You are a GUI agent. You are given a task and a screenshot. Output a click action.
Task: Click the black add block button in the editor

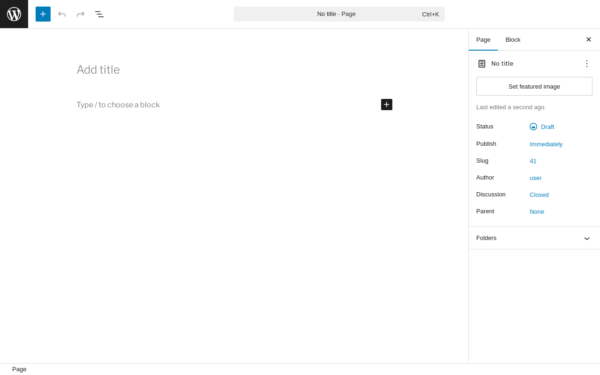[x=387, y=105]
